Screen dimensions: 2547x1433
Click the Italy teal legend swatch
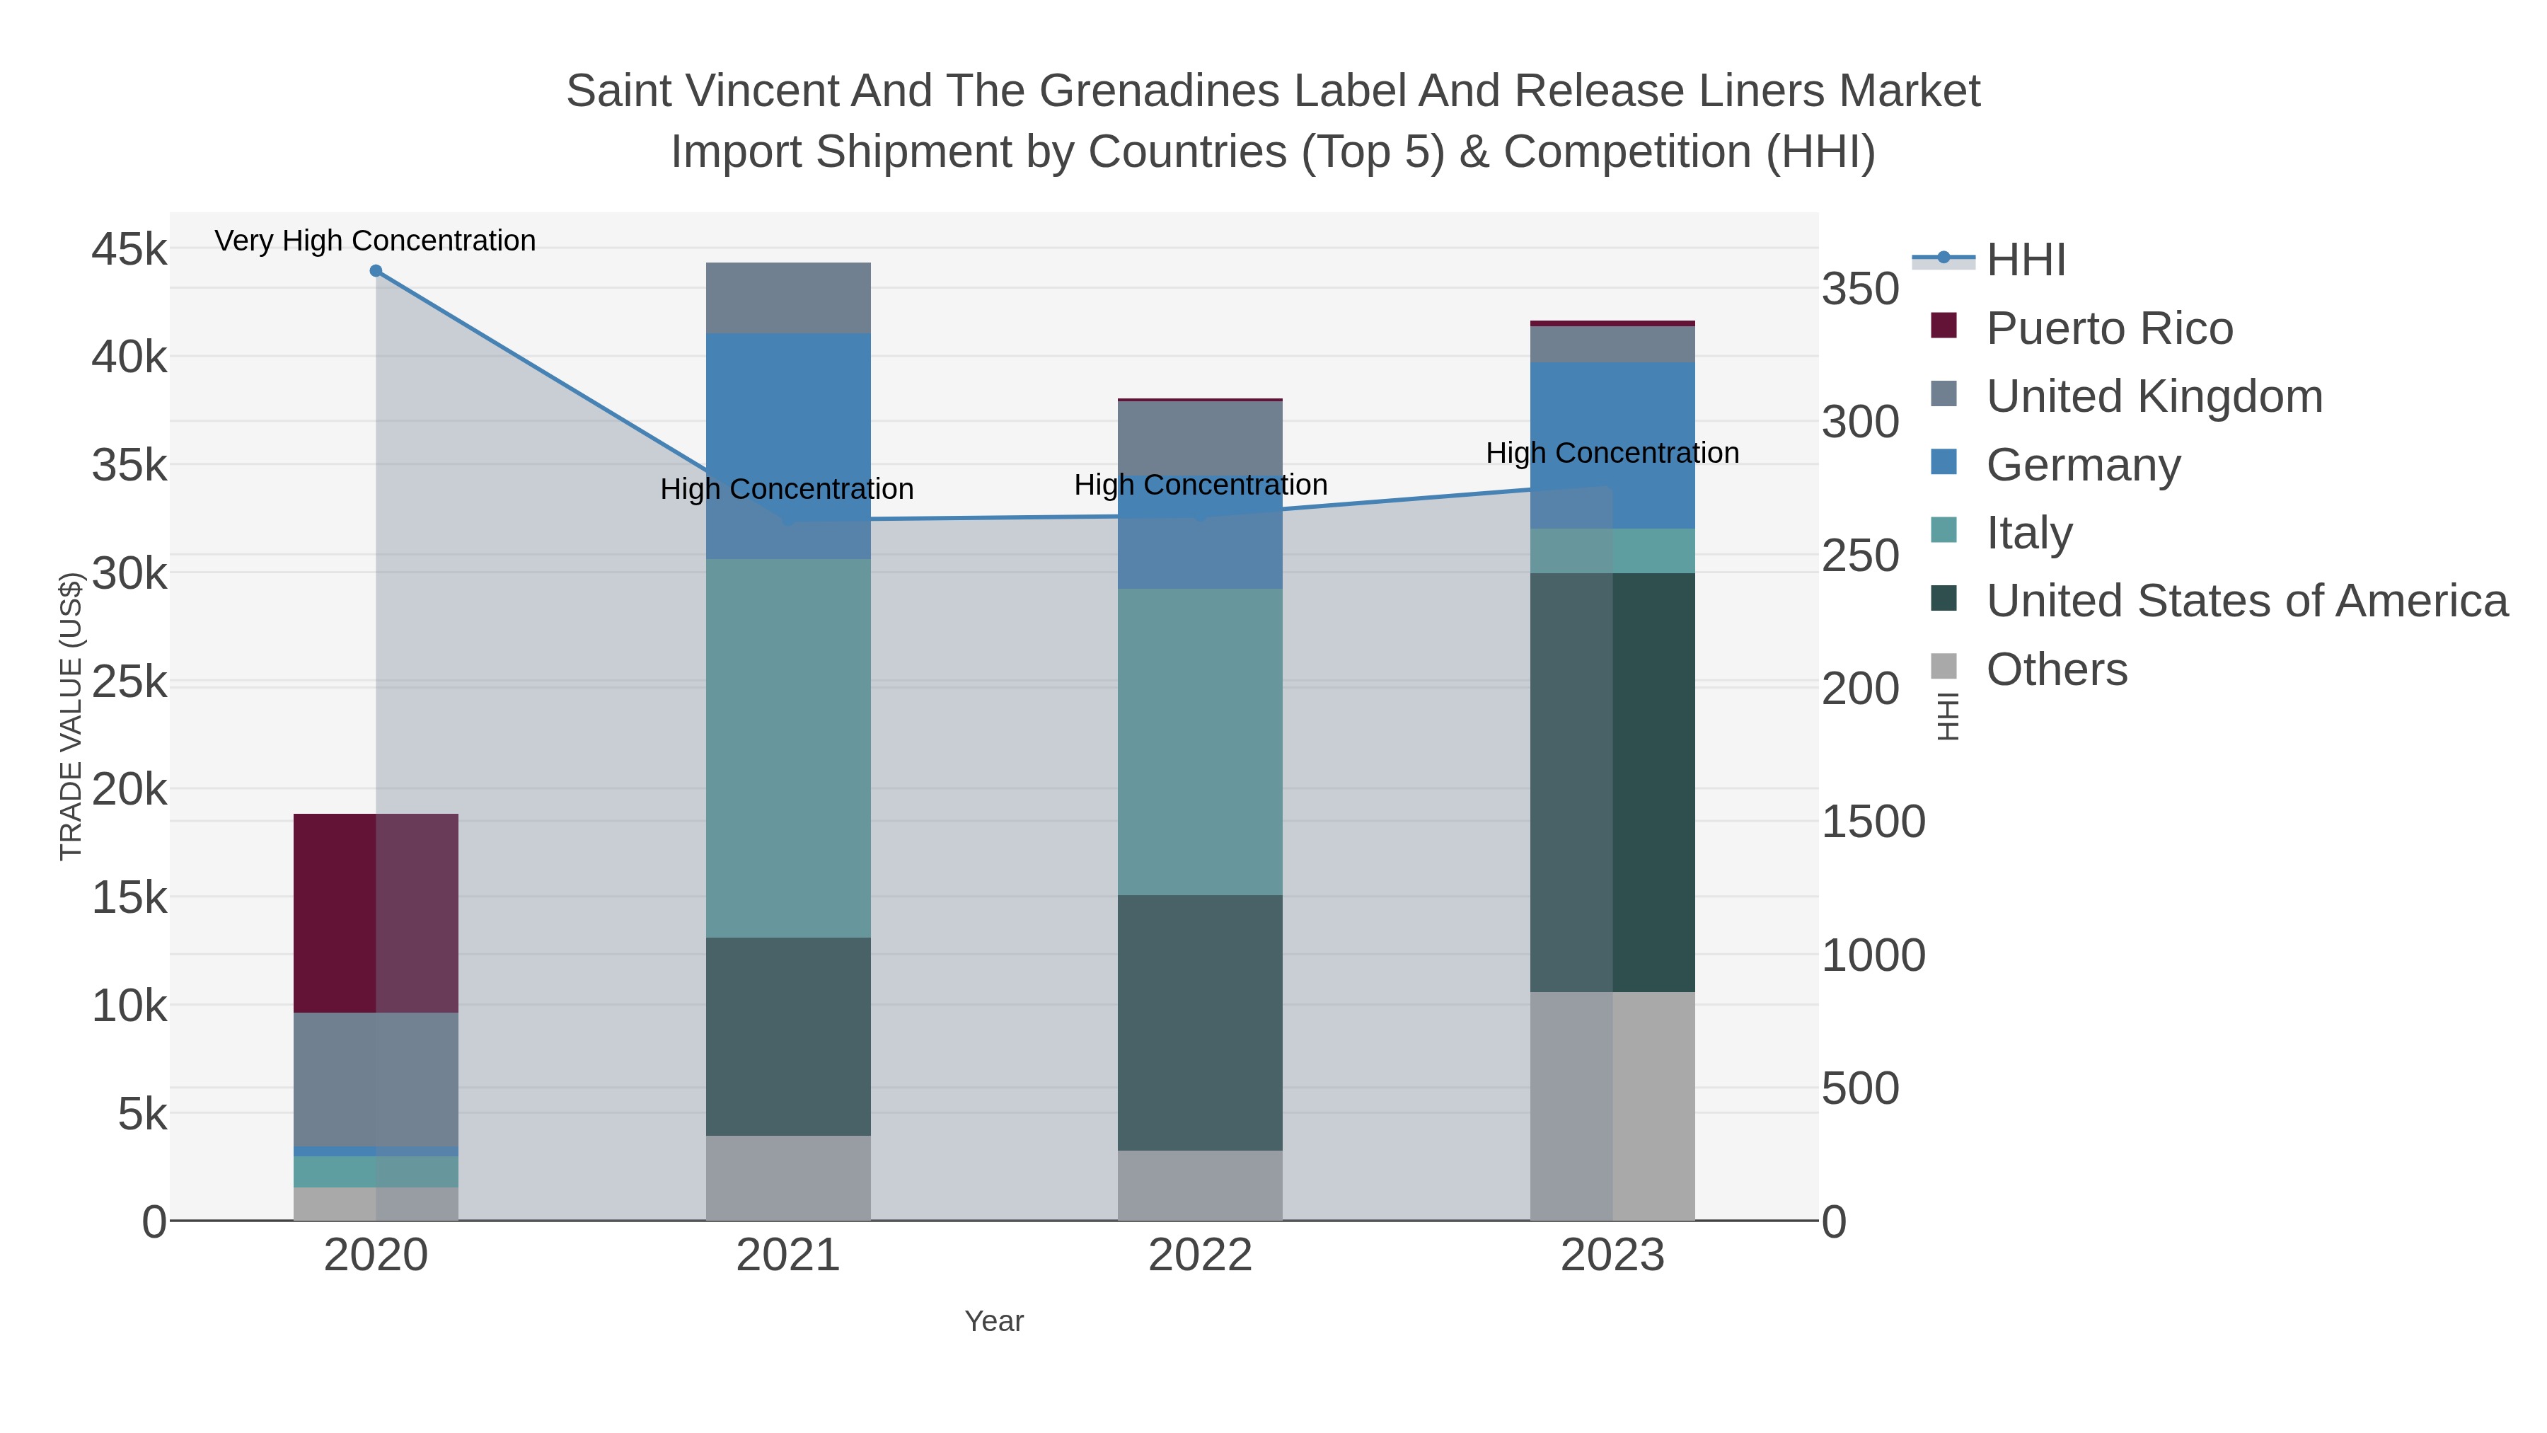click(x=1944, y=530)
